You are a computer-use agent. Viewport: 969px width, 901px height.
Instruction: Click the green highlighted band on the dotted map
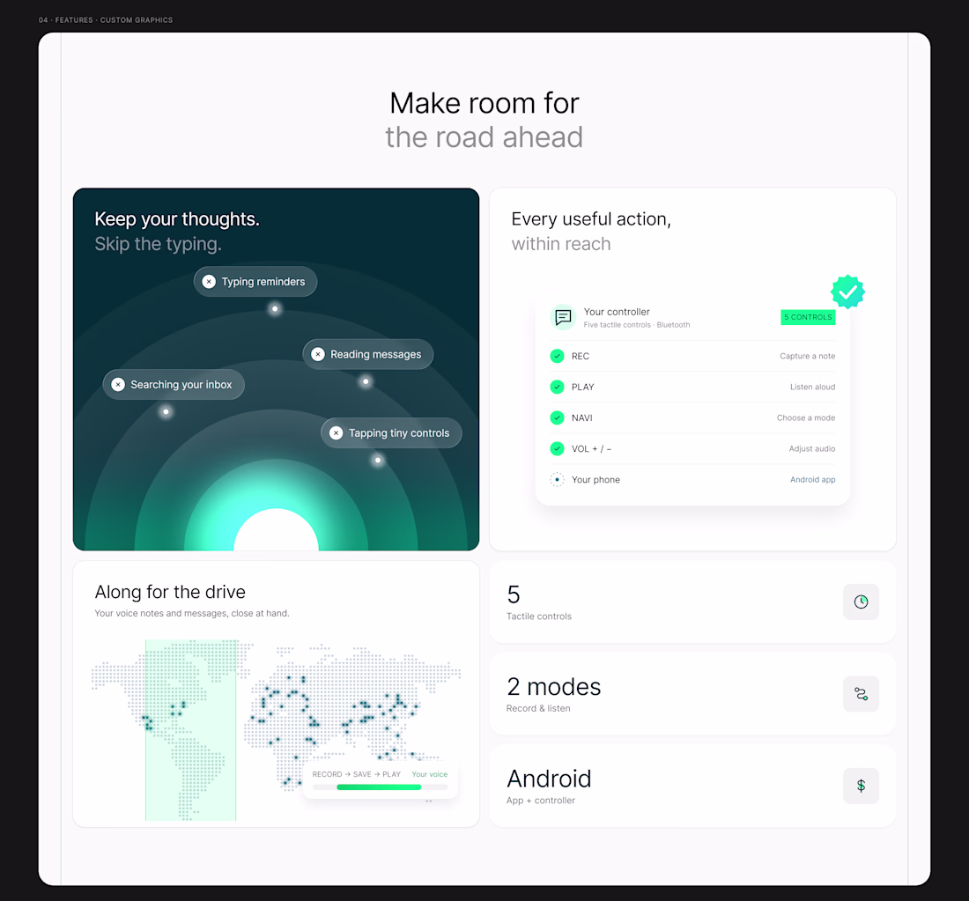click(190, 730)
